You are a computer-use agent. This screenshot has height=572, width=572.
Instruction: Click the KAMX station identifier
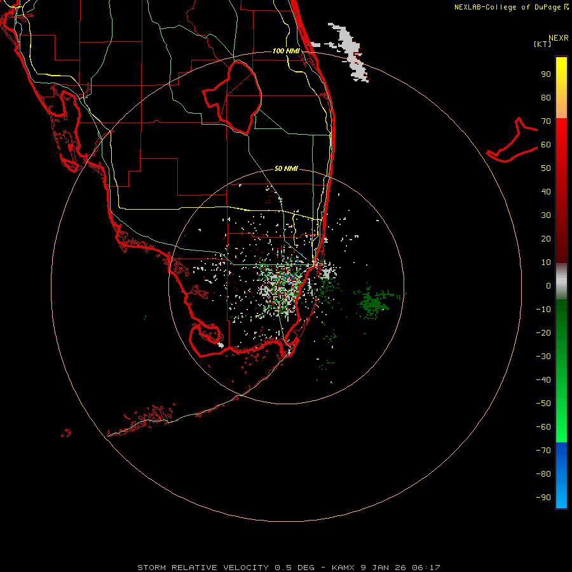[x=343, y=568]
